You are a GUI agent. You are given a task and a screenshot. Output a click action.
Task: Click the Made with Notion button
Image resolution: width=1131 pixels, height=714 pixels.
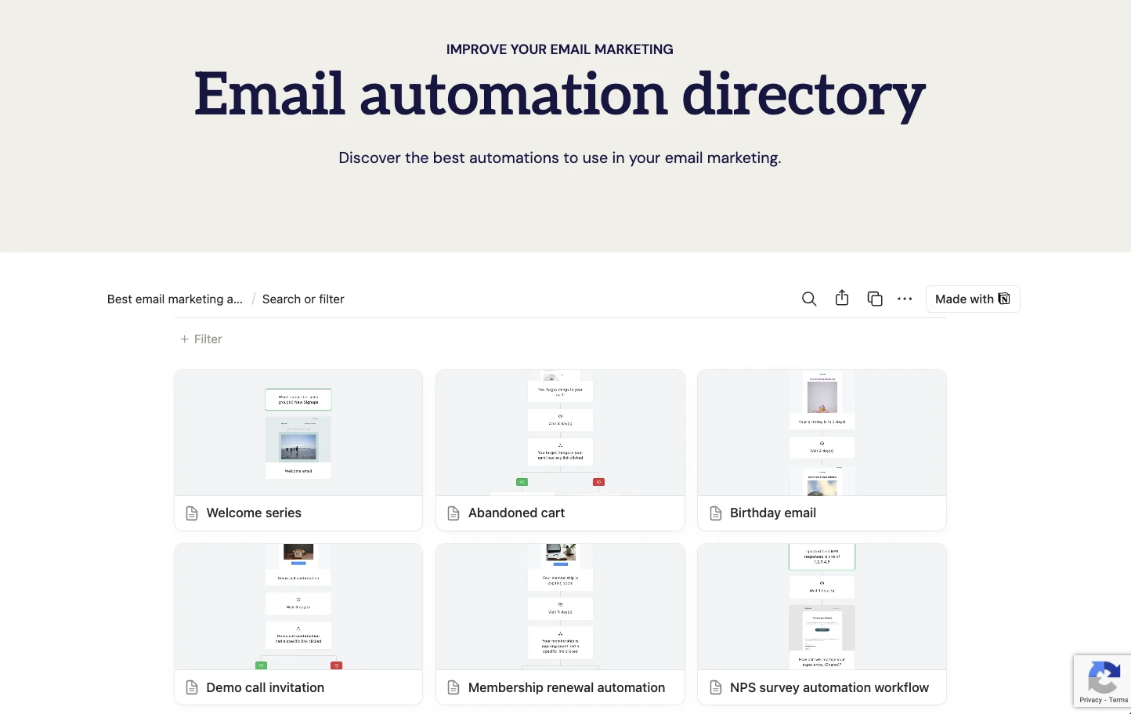(973, 299)
